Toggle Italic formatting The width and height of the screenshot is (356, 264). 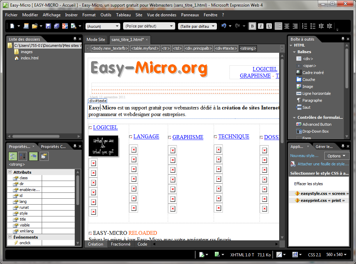pos(261,26)
